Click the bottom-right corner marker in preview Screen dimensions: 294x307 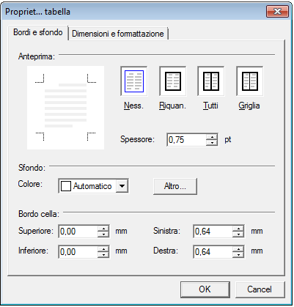click(92, 136)
